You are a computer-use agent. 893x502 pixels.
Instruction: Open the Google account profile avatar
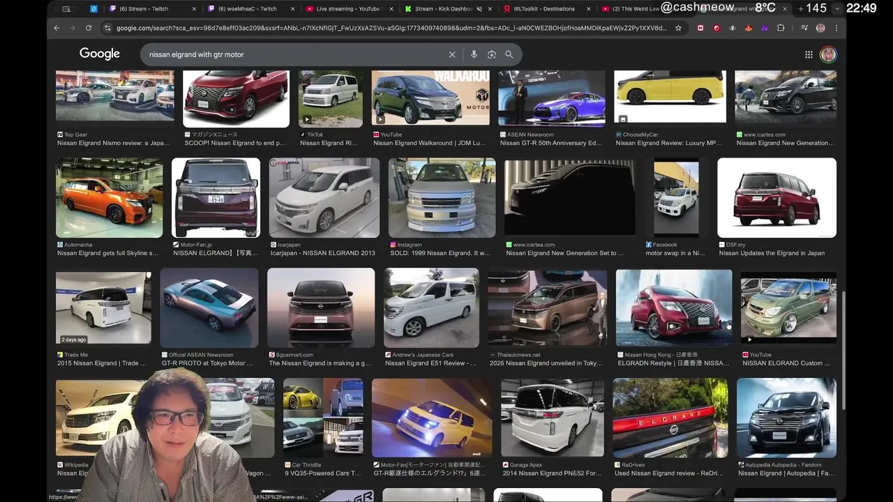828,54
